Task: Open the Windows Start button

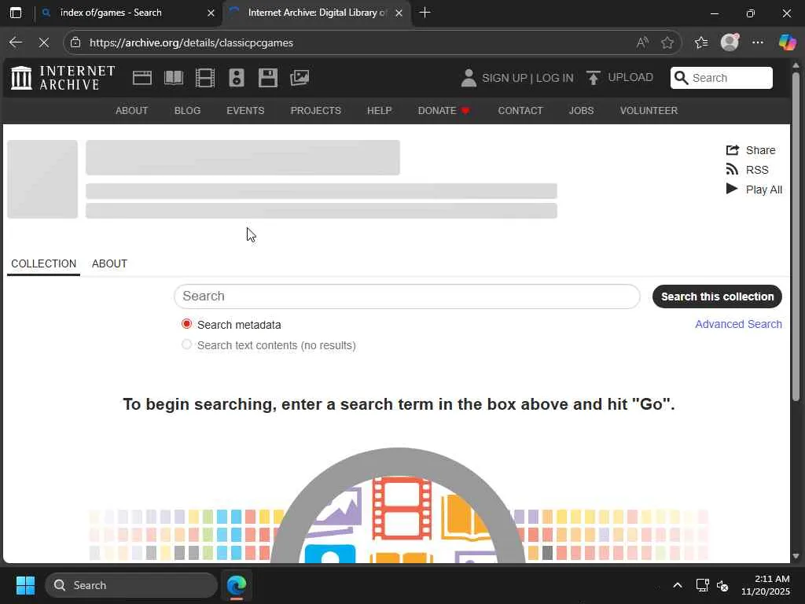Action: coord(25,585)
